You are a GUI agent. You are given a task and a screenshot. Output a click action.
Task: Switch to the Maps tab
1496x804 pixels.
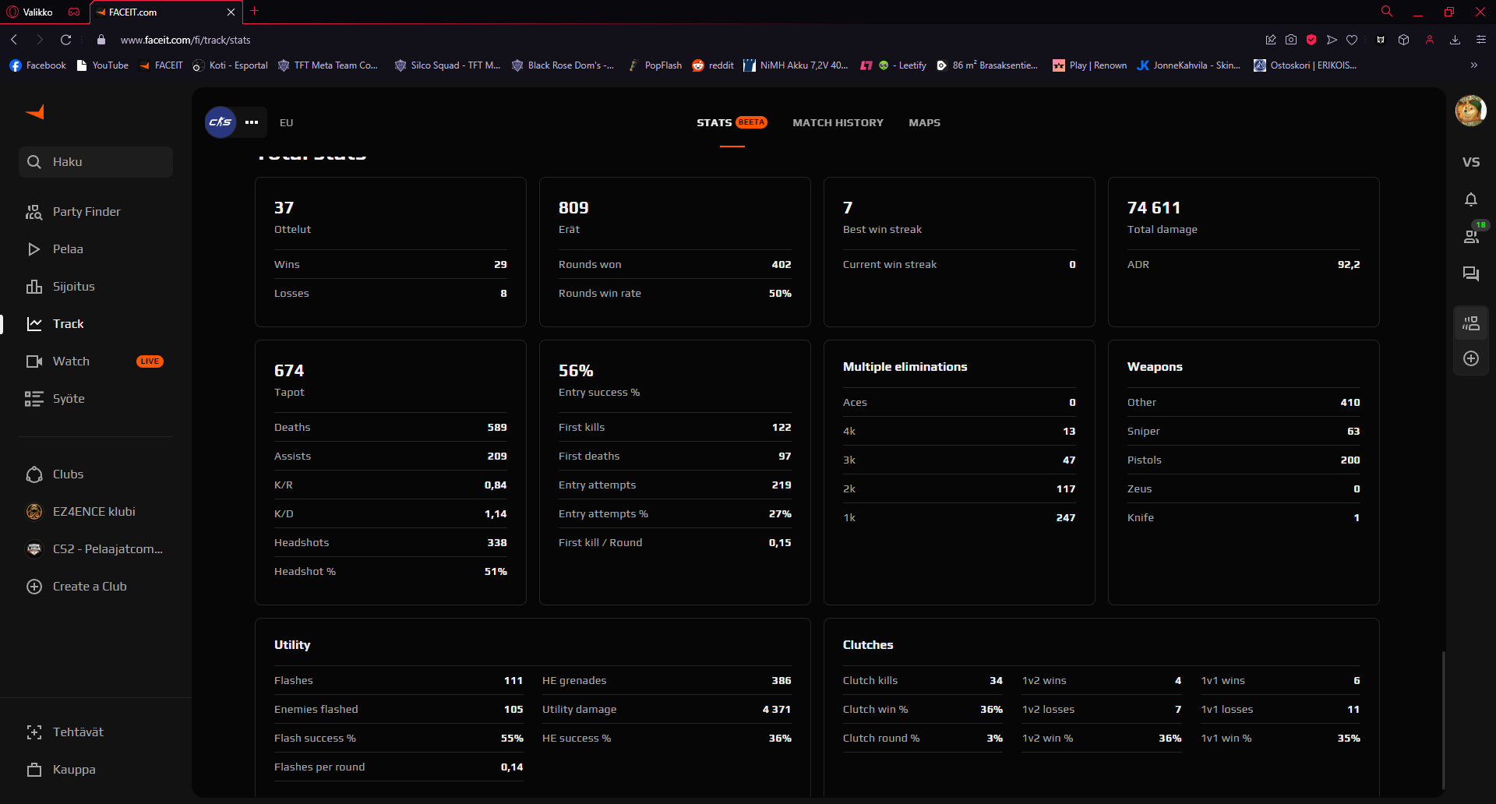click(x=924, y=123)
